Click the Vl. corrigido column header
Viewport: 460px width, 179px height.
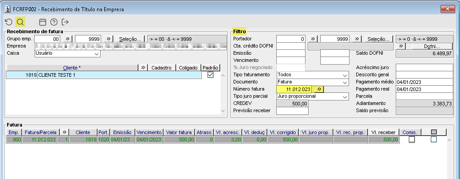(x=283, y=132)
